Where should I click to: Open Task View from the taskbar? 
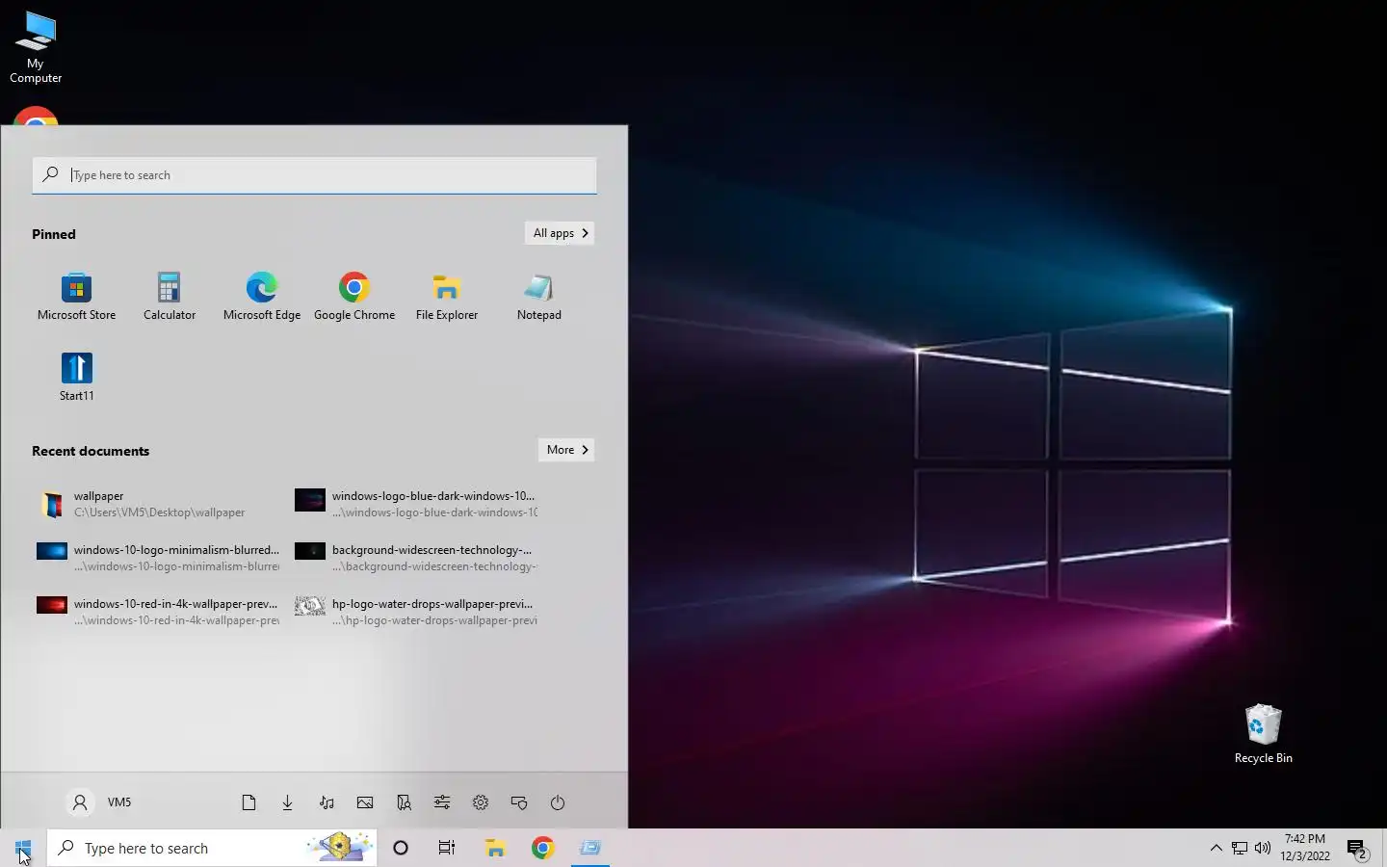tap(447, 848)
